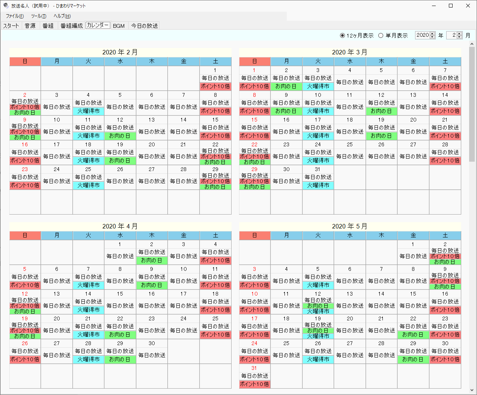Decrease the year value with down arrow
The image size is (477, 395).
[432, 37]
